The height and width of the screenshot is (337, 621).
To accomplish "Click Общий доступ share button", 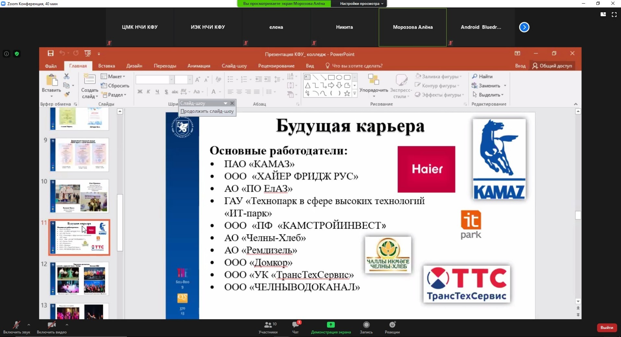I will [x=552, y=66].
